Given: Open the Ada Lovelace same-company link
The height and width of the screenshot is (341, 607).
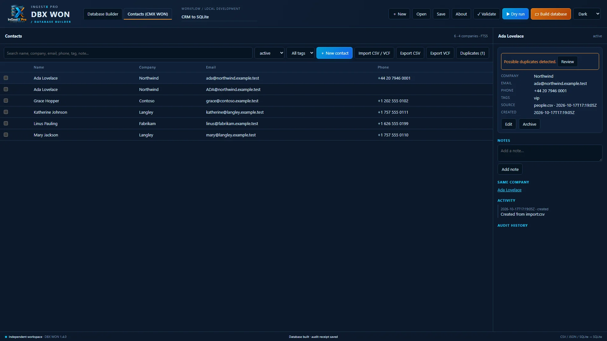Looking at the screenshot, I should click(509, 190).
